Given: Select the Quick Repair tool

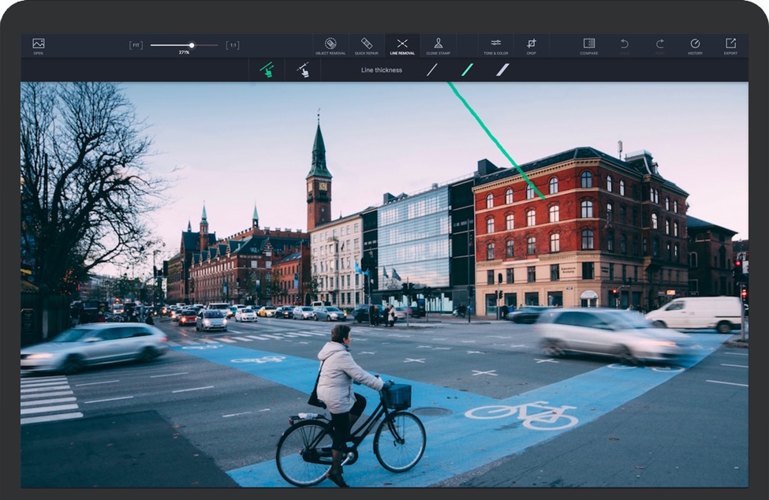Looking at the screenshot, I should 366,45.
